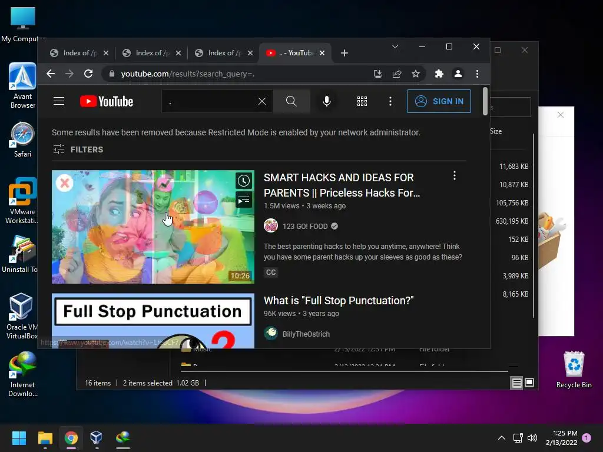Viewport: 603px width, 452px height.
Task: Click the Smart Hacks video thumbnail
Action: (x=153, y=227)
